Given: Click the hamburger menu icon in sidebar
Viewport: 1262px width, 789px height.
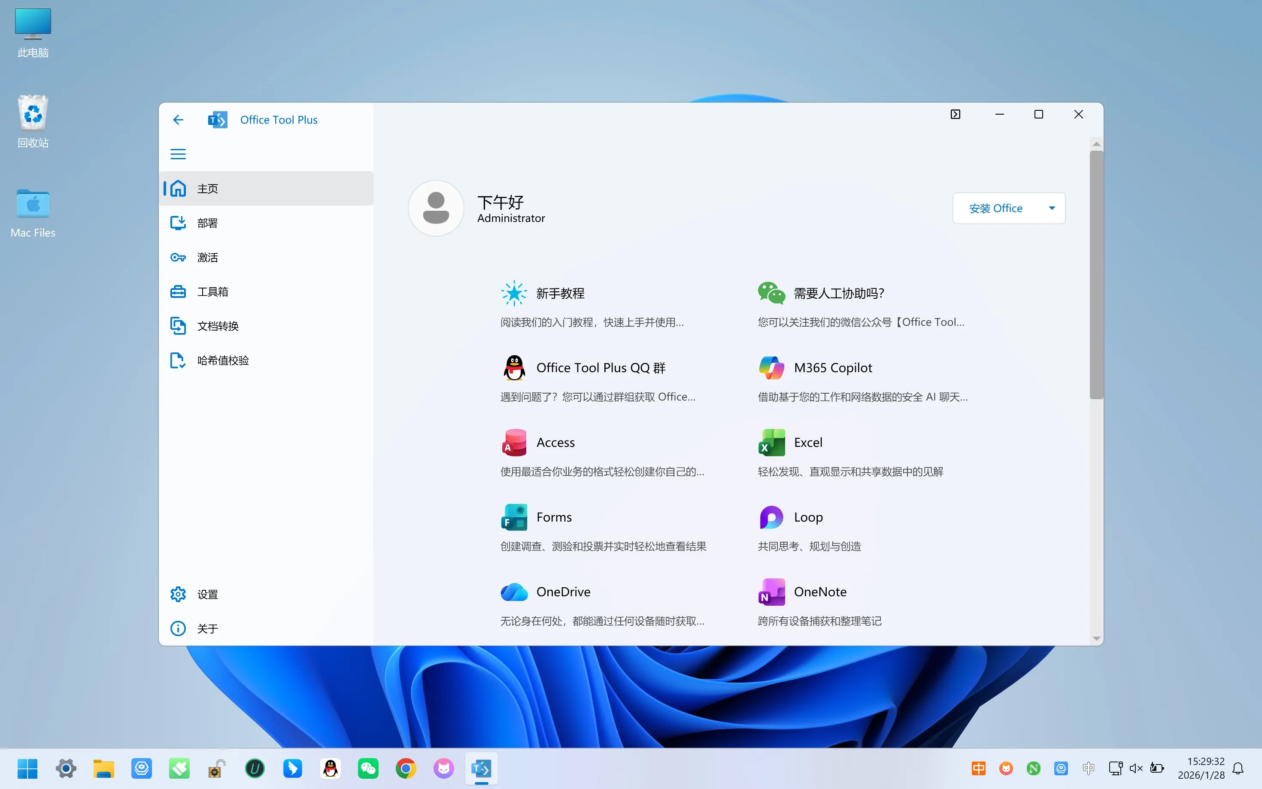Looking at the screenshot, I should click(x=178, y=154).
